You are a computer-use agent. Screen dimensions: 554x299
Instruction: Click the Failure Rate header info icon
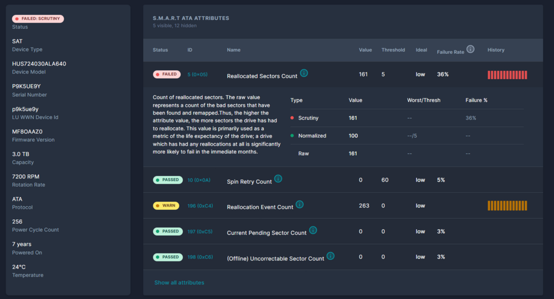(x=470, y=49)
